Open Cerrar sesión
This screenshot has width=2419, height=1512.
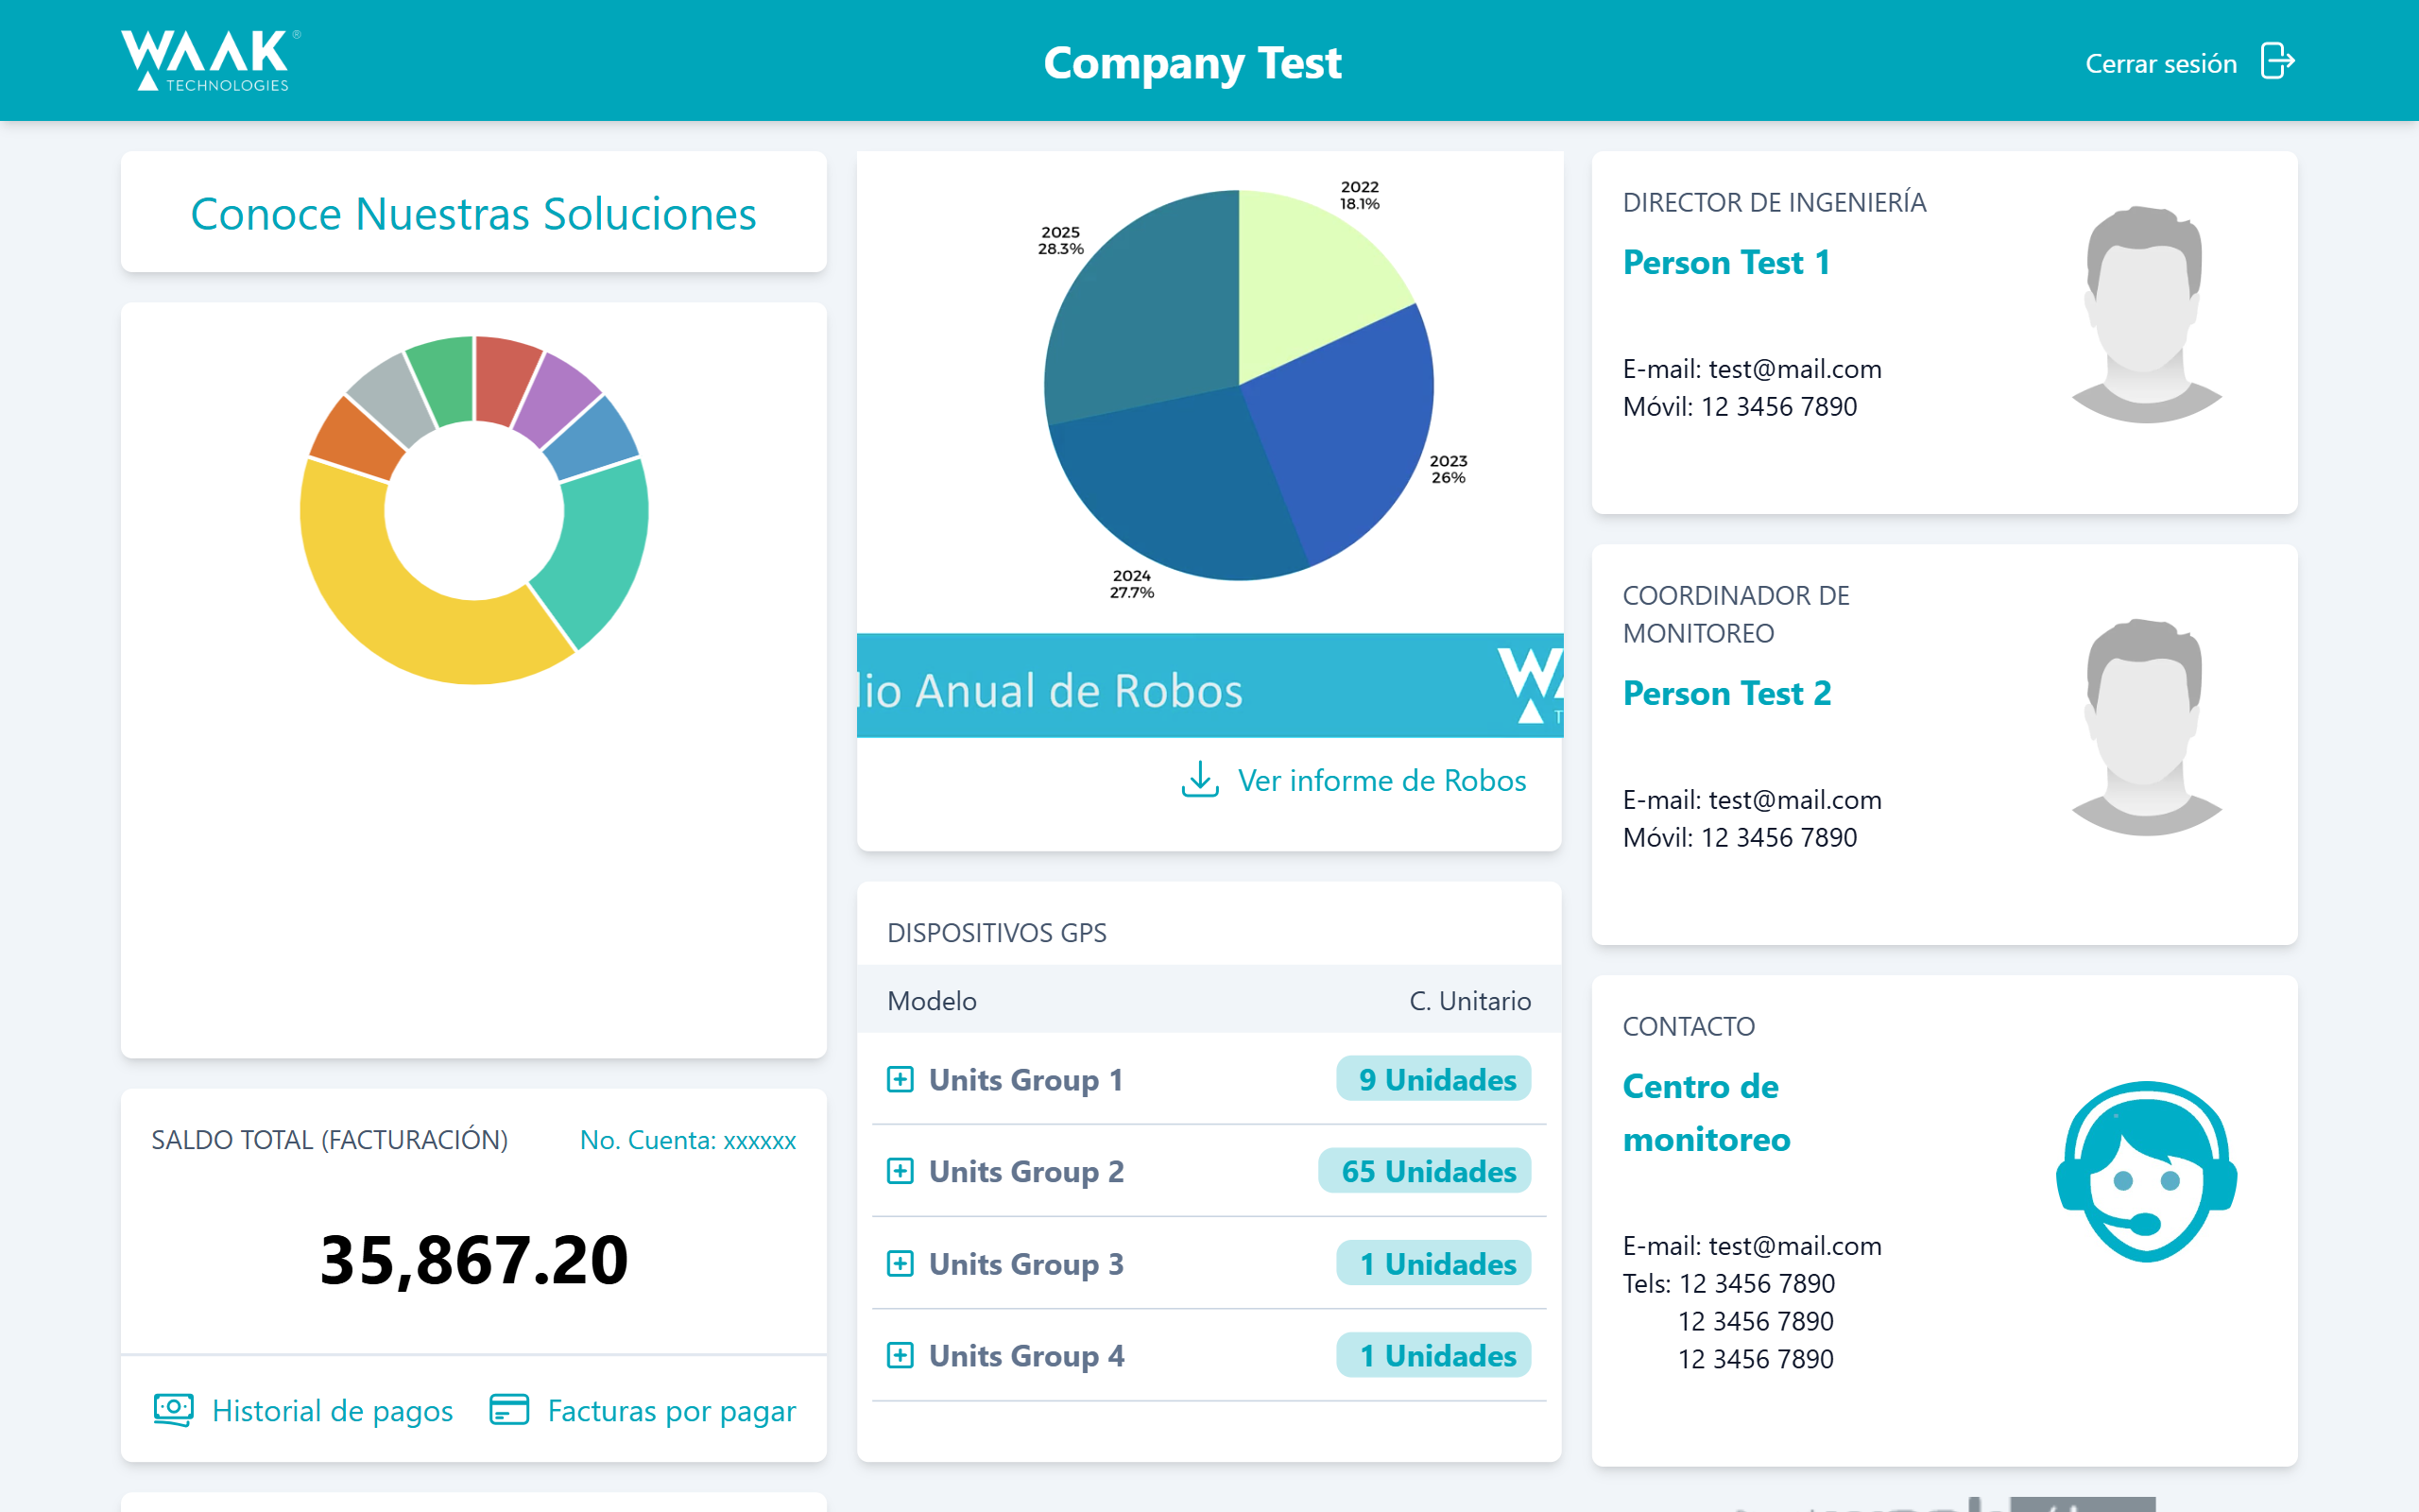pos(2163,62)
